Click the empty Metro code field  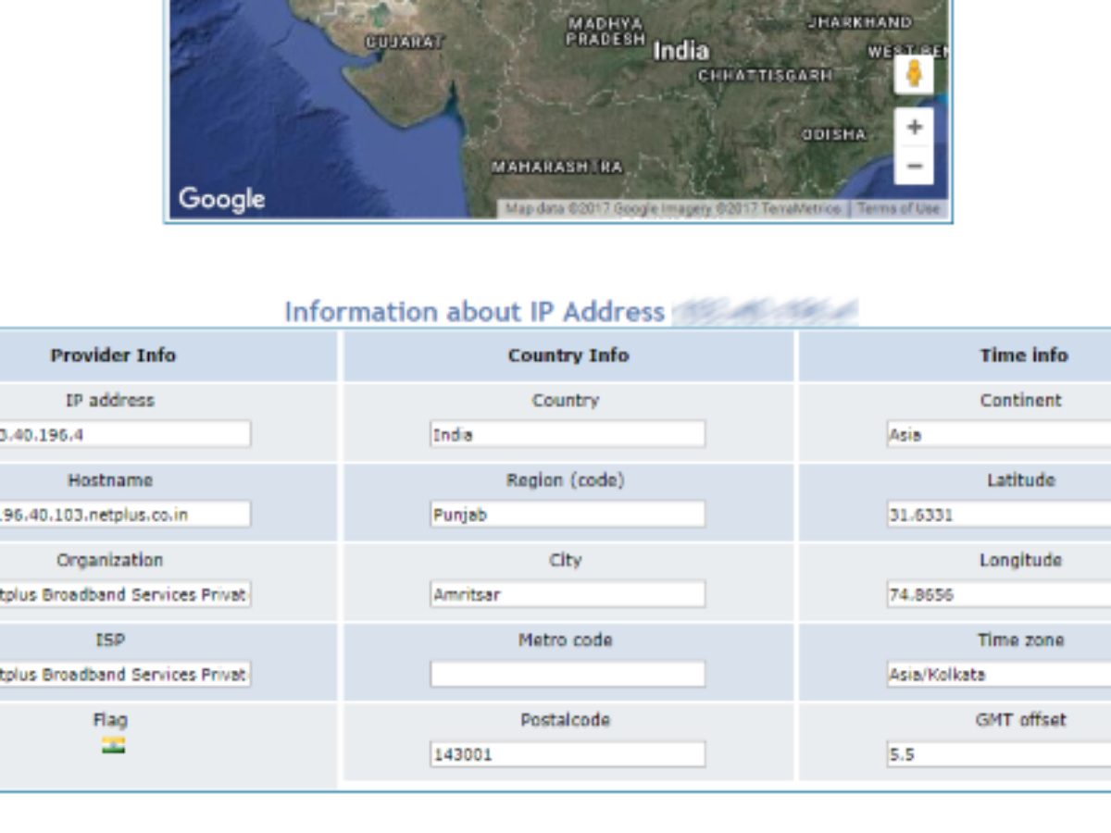click(568, 674)
